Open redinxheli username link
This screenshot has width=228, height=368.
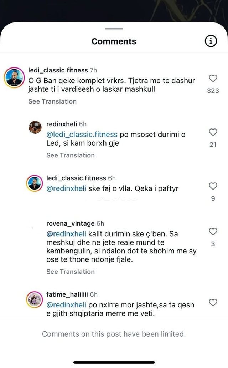coord(62,124)
